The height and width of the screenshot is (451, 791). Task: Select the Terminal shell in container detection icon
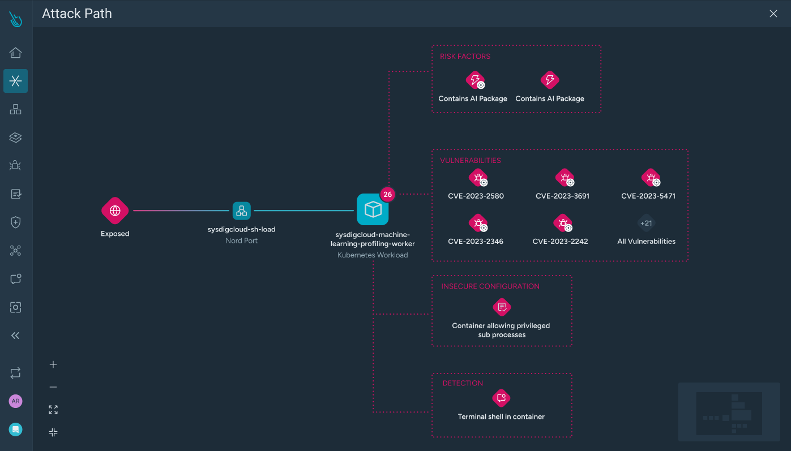click(501, 398)
